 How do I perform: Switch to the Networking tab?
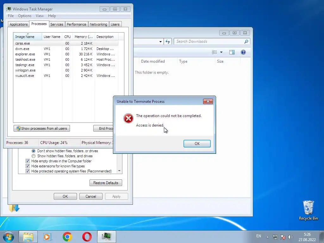[x=98, y=24]
